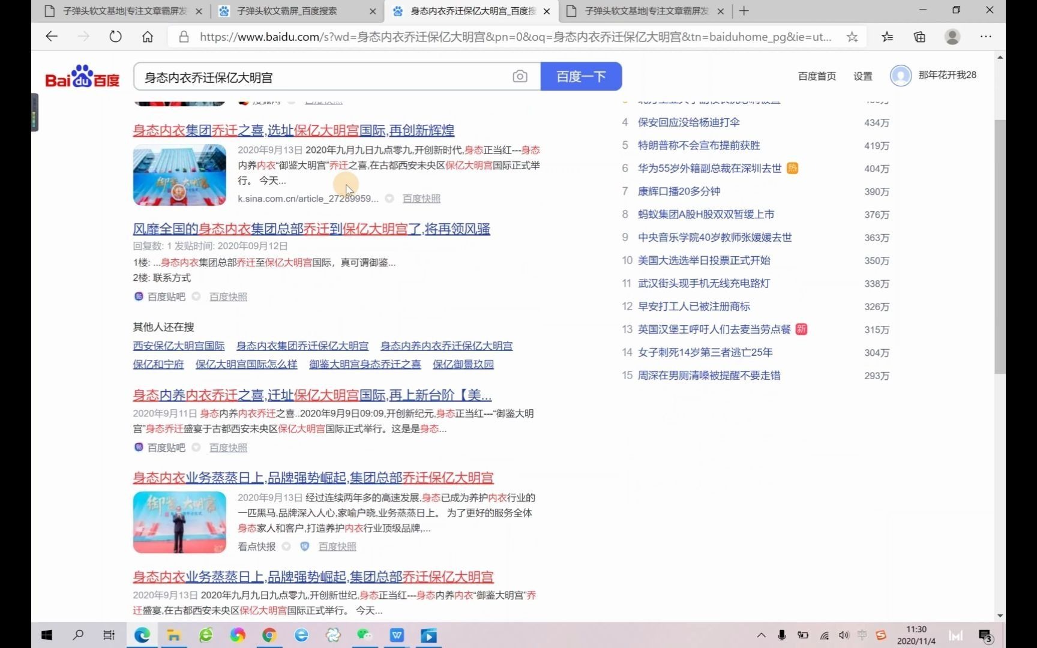The image size is (1037, 648).
Task: Open hot topic 蚂蚁集团A股H股双双暂缓上市
Action: point(706,214)
